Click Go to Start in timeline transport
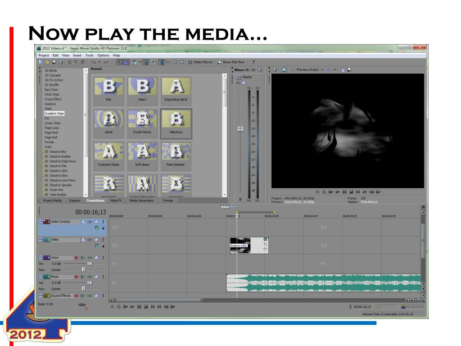Viewport: 461px width, 346px height. coord(153,306)
